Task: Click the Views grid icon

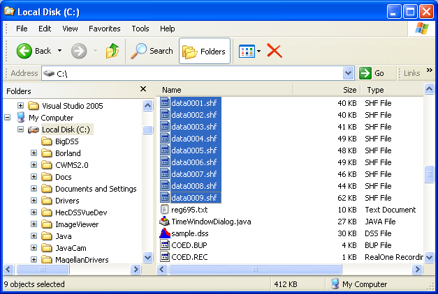Action: click(247, 51)
